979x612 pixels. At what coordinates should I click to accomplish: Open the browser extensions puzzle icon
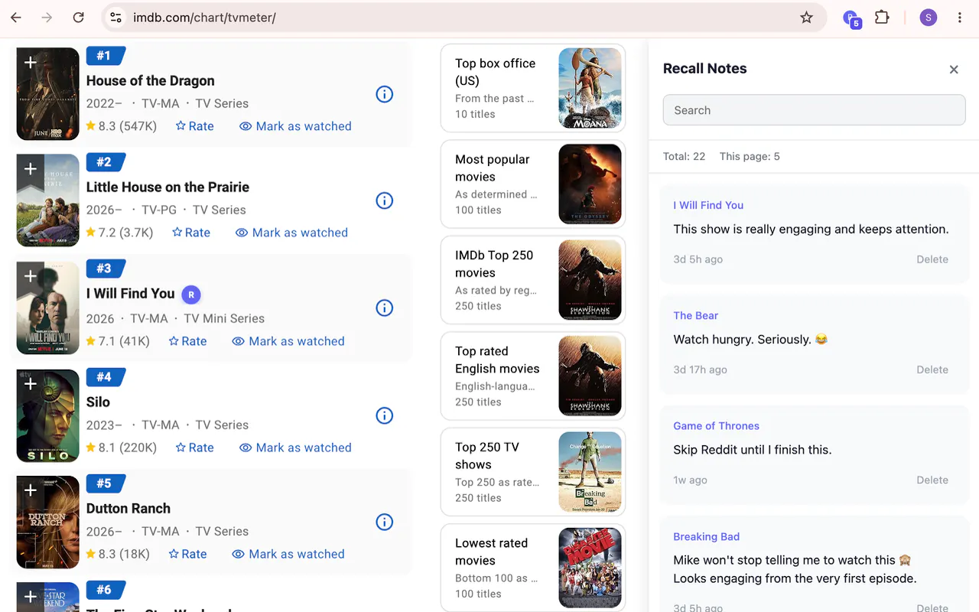[882, 18]
